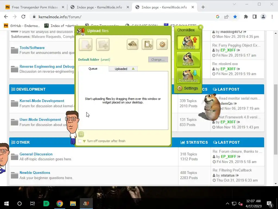The image size is (278, 209).
Task: Open 'Index of ~dartz' bookmark
Action: point(61,26)
